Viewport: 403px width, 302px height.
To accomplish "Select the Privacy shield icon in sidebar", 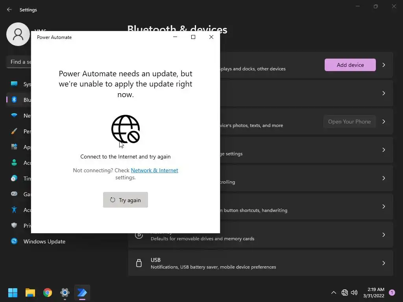I will coord(14,225).
